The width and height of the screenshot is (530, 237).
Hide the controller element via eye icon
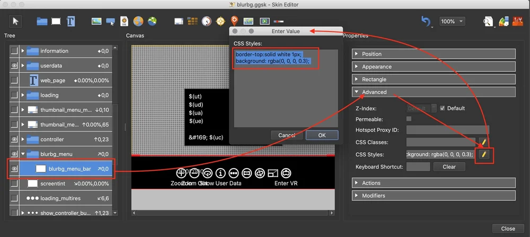point(14,139)
